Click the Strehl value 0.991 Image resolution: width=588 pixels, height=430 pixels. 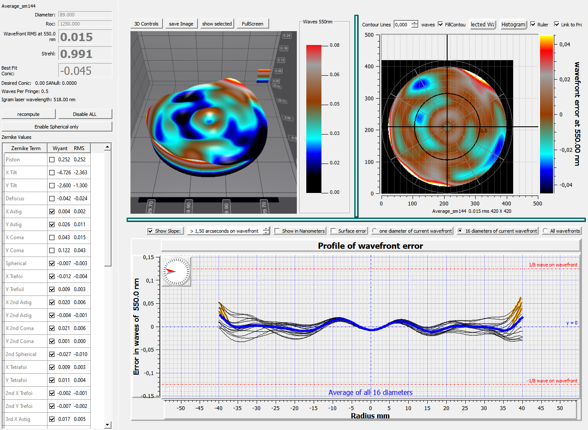pos(85,54)
